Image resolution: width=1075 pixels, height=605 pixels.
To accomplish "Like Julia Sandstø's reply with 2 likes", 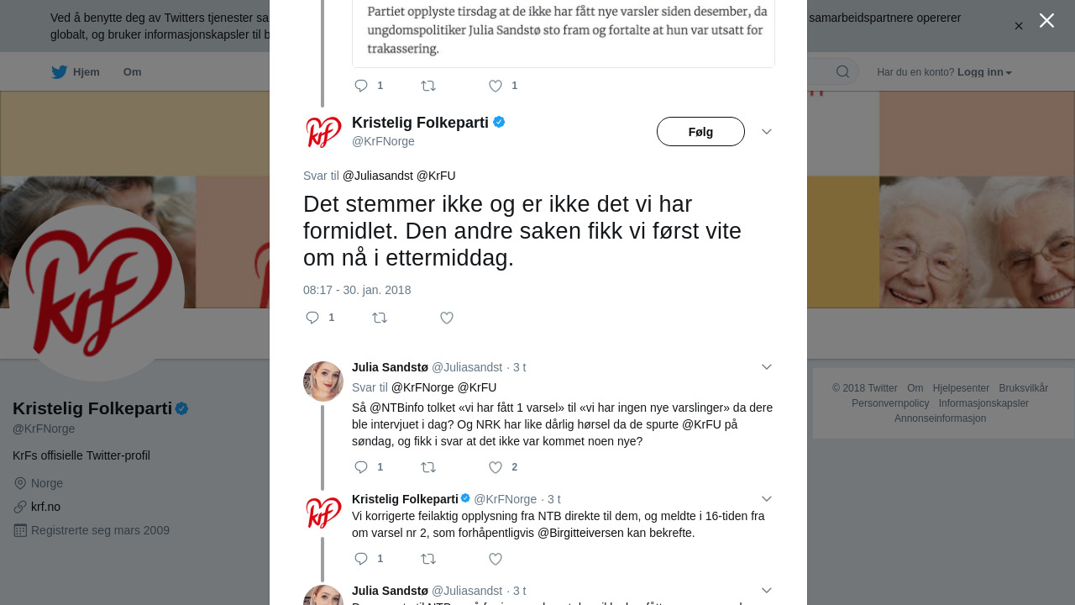I will tap(496, 467).
